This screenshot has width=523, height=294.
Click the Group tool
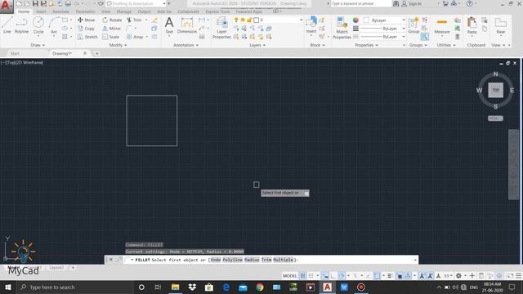point(413,25)
